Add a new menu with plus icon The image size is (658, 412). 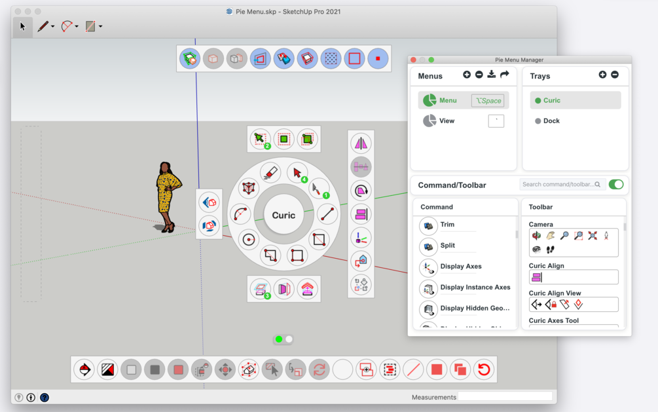pyautogui.click(x=467, y=75)
